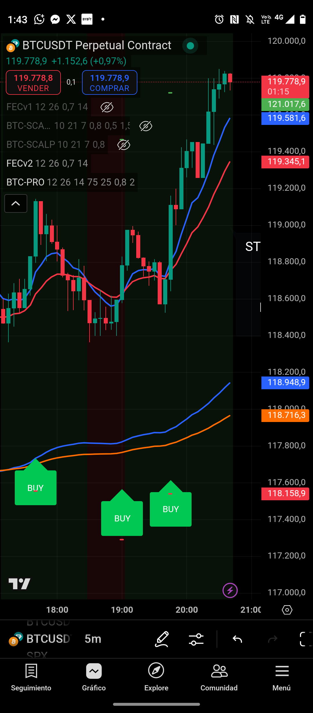Tap the 117.000,0 price scale label
The image size is (313, 713).
click(x=286, y=592)
